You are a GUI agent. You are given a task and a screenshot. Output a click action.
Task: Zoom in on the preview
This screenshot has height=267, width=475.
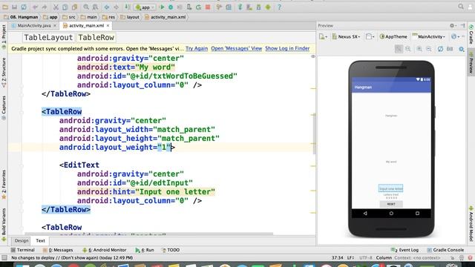click(x=419, y=49)
